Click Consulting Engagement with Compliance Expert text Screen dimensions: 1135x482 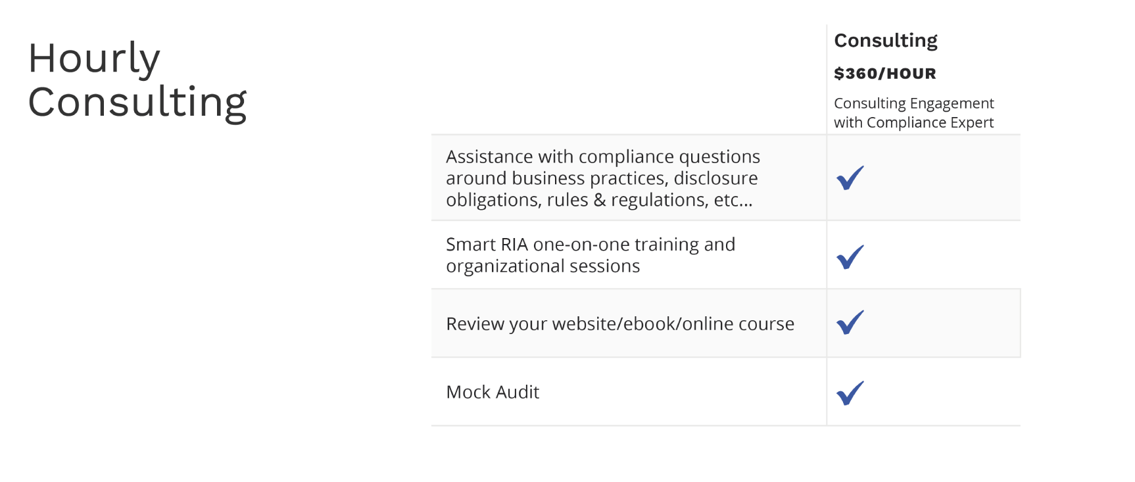914,112
